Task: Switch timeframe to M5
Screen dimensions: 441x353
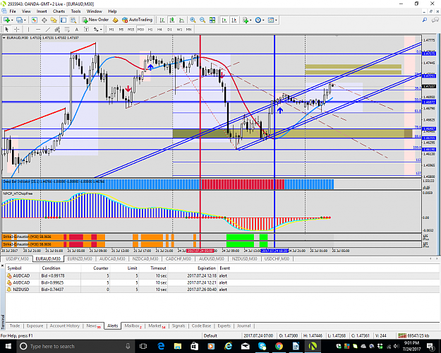Action: pos(121,29)
